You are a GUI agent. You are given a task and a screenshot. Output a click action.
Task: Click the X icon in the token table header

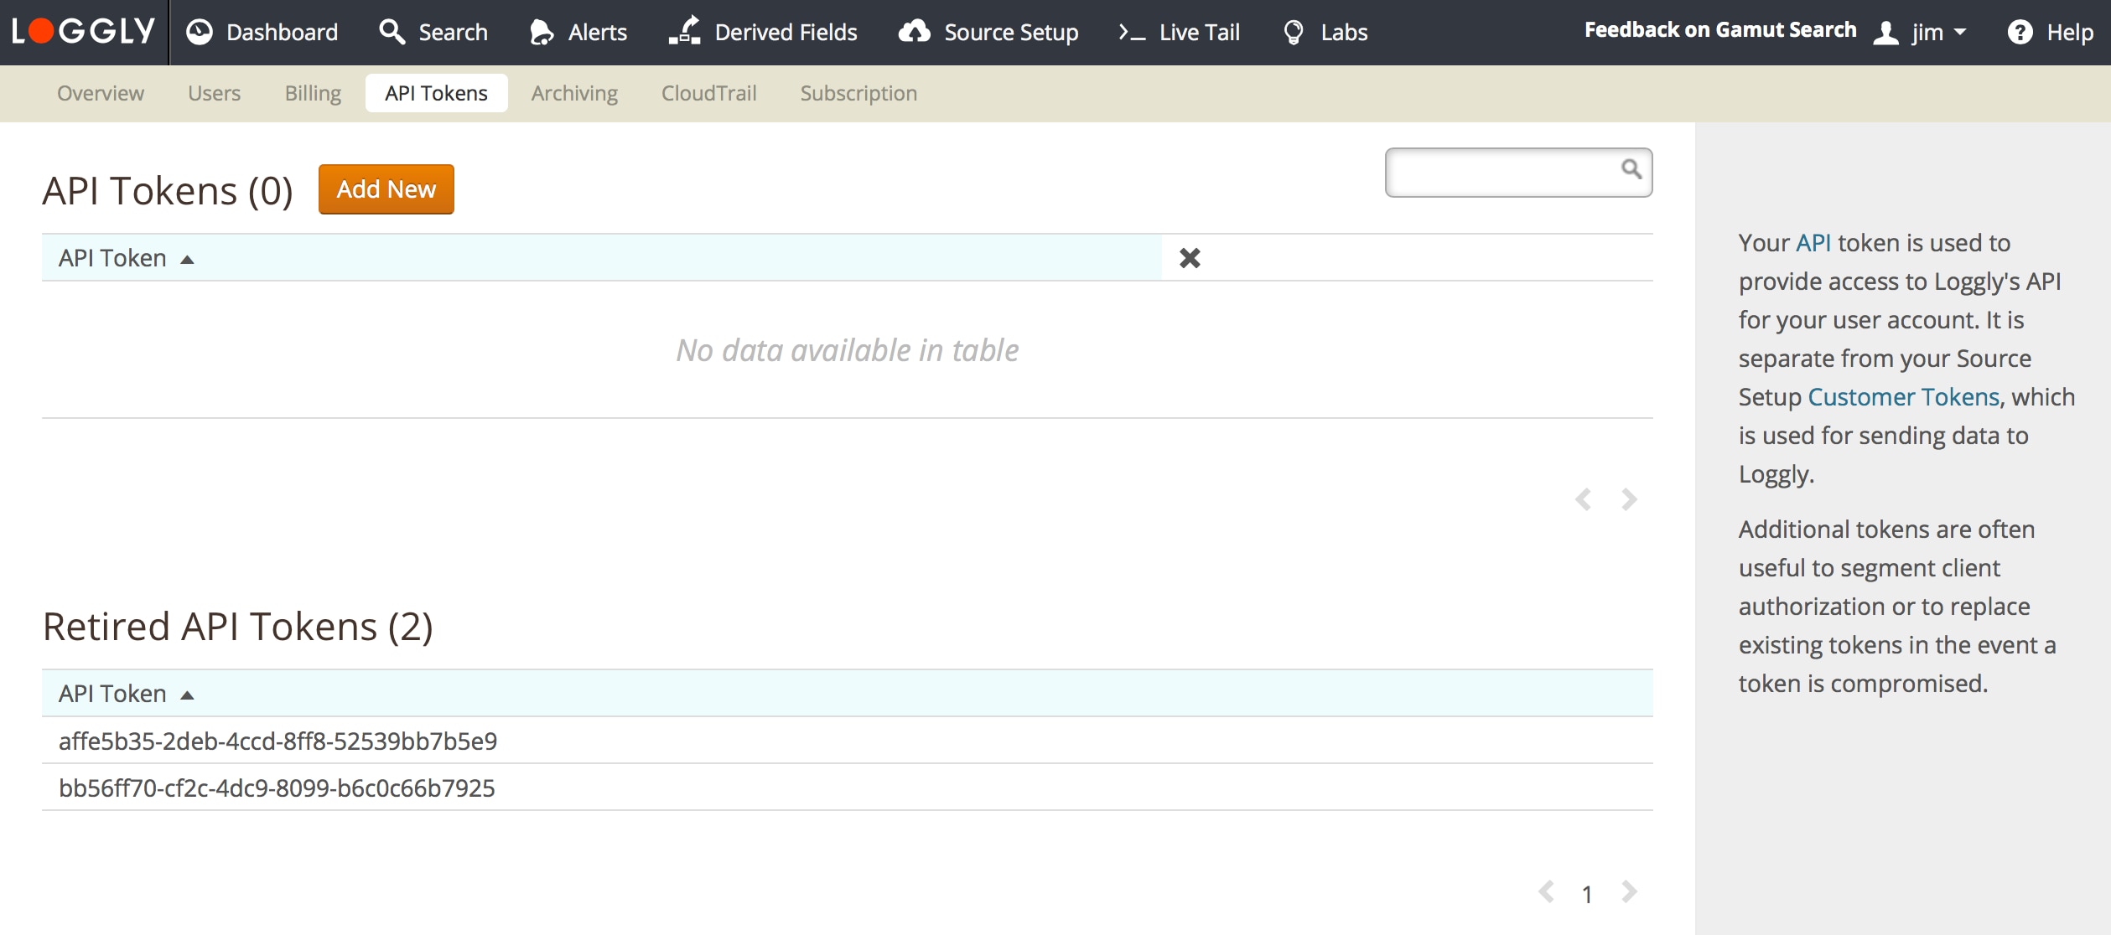coord(1190,258)
